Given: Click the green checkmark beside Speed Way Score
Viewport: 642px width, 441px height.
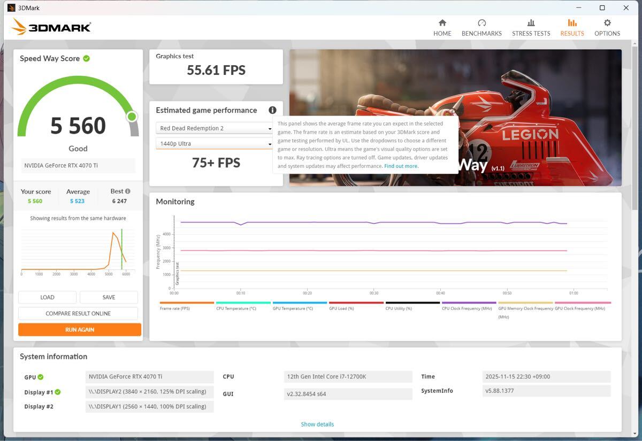Looking at the screenshot, I should click(x=87, y=58).
